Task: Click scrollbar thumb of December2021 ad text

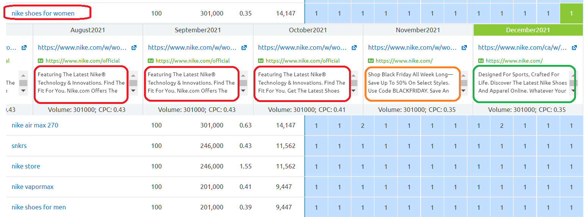Action: pos(573,83)
